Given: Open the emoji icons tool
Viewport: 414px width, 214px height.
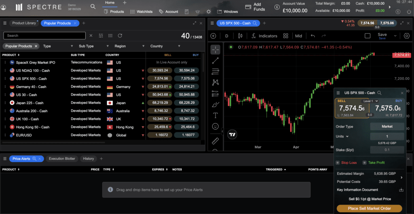Looking at the screenshot, I should point(215,127).
